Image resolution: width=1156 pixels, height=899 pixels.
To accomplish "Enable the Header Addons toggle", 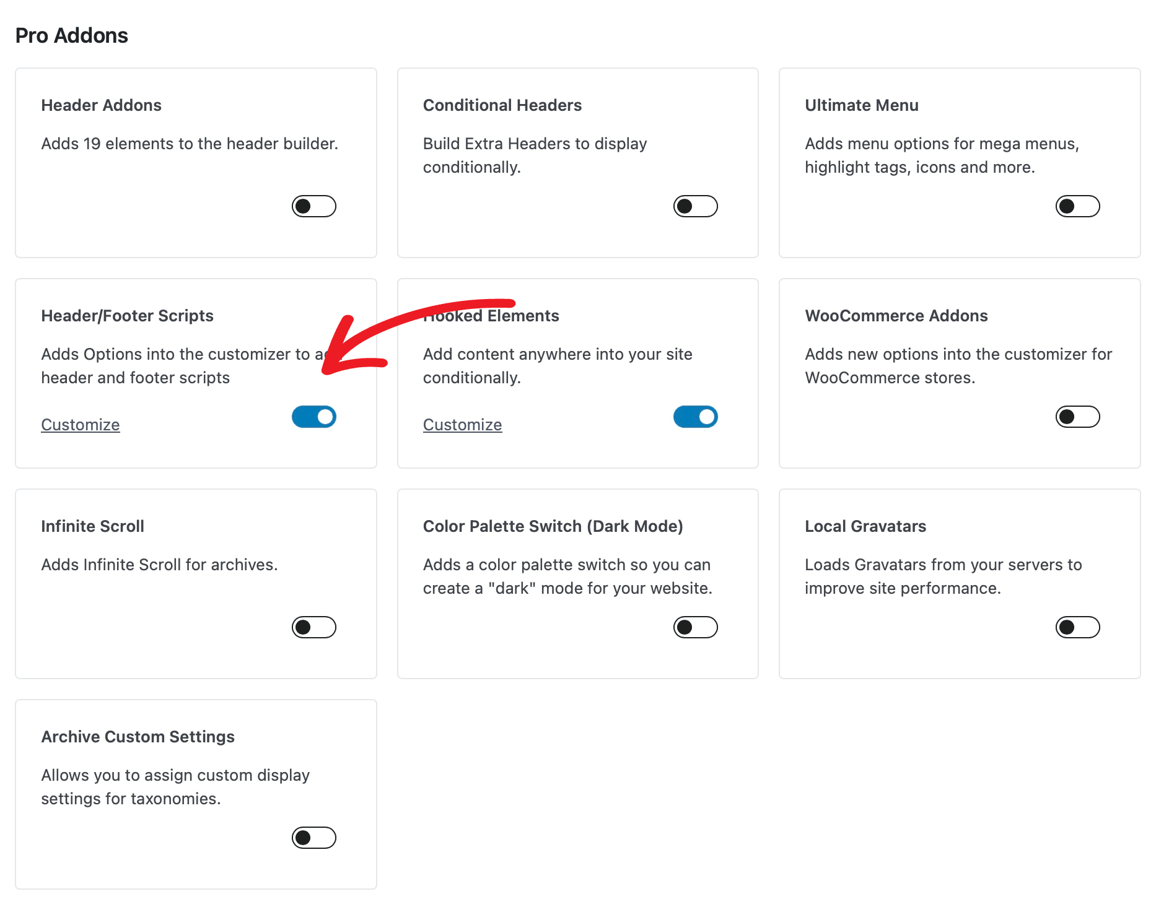I will coord(313,206).
